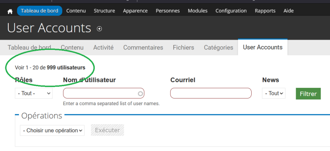Open the Rapports admin menu
This screenshot has width=330, height=151.
point(265,11)
